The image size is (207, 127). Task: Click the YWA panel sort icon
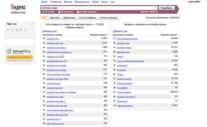(x=21, y=30)
